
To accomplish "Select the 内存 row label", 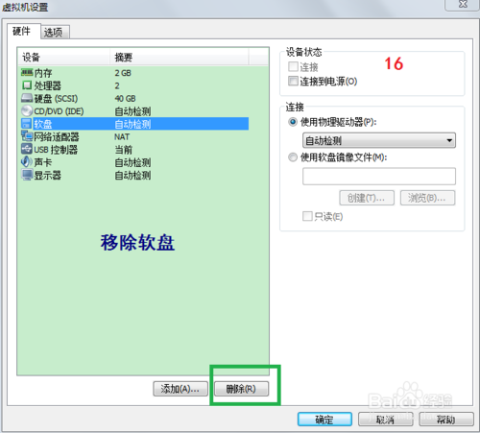I will click(43, 73).
